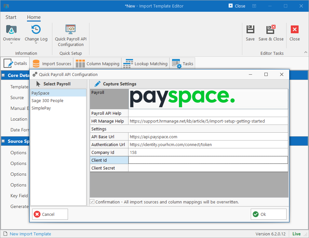
Task: Select the Tasks gear-list icon
Action: coord(177,64)
